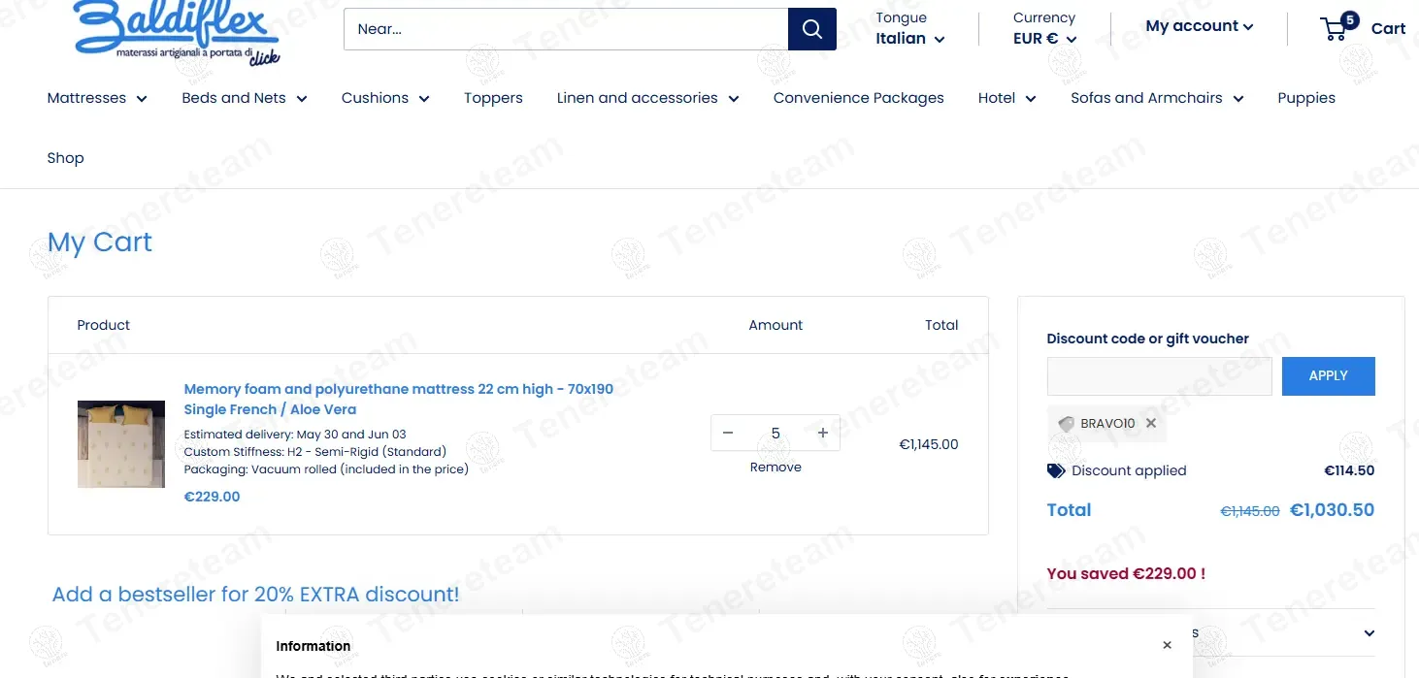Click the discount code input field
This screenshot has height=678, width=1419.
[x=1159, y=376]
